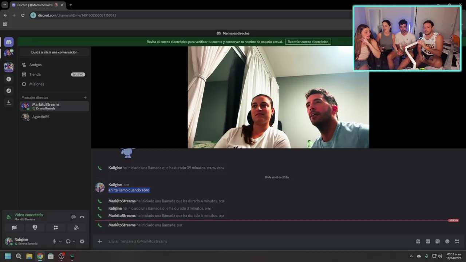Image resolution: width=466 pixels, height=262 pixels.
Task: Click the NUEVO badge beside Tienda
Action: coord(78,75)
